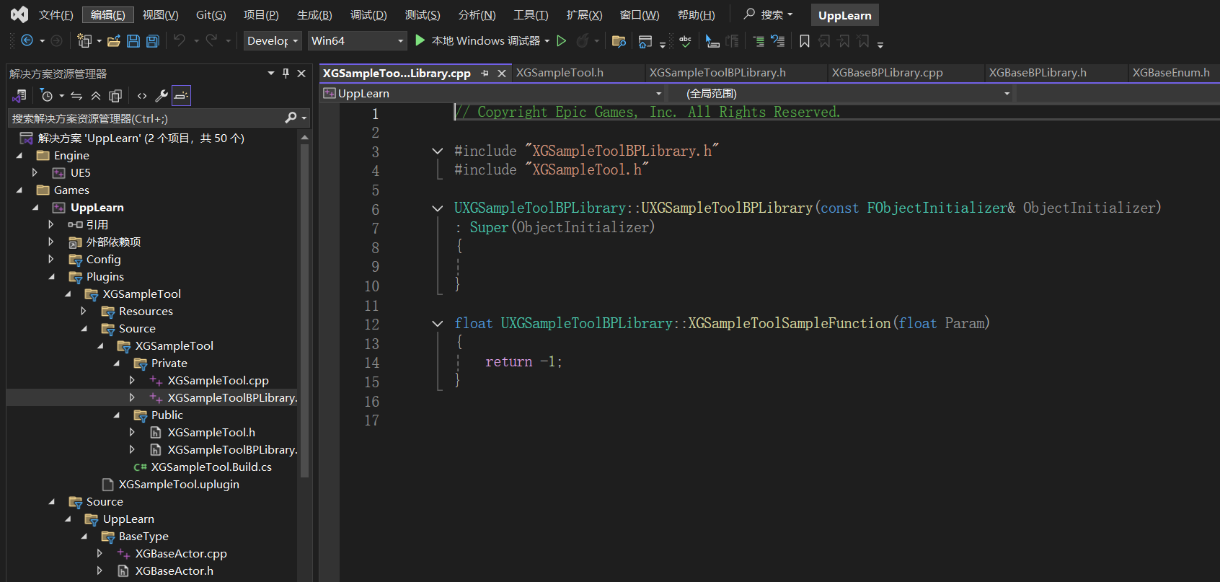Click Solution Explorer search magnifier icon
The height and width of the screenshot is (582, 1220).
coord(291,118)
